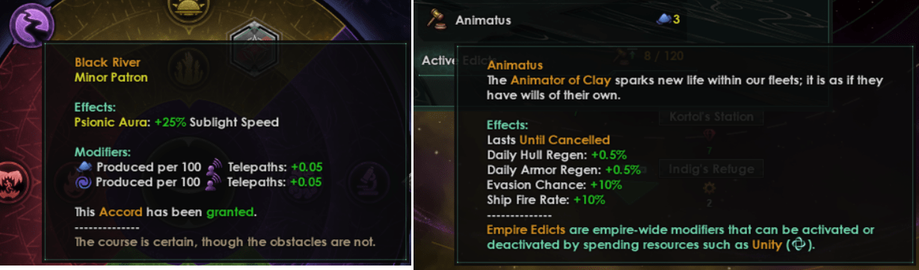The height and width of the screenshot is (270, 919).
Task: Click the orange Empire Edicts link text
Action: (526, 230)
